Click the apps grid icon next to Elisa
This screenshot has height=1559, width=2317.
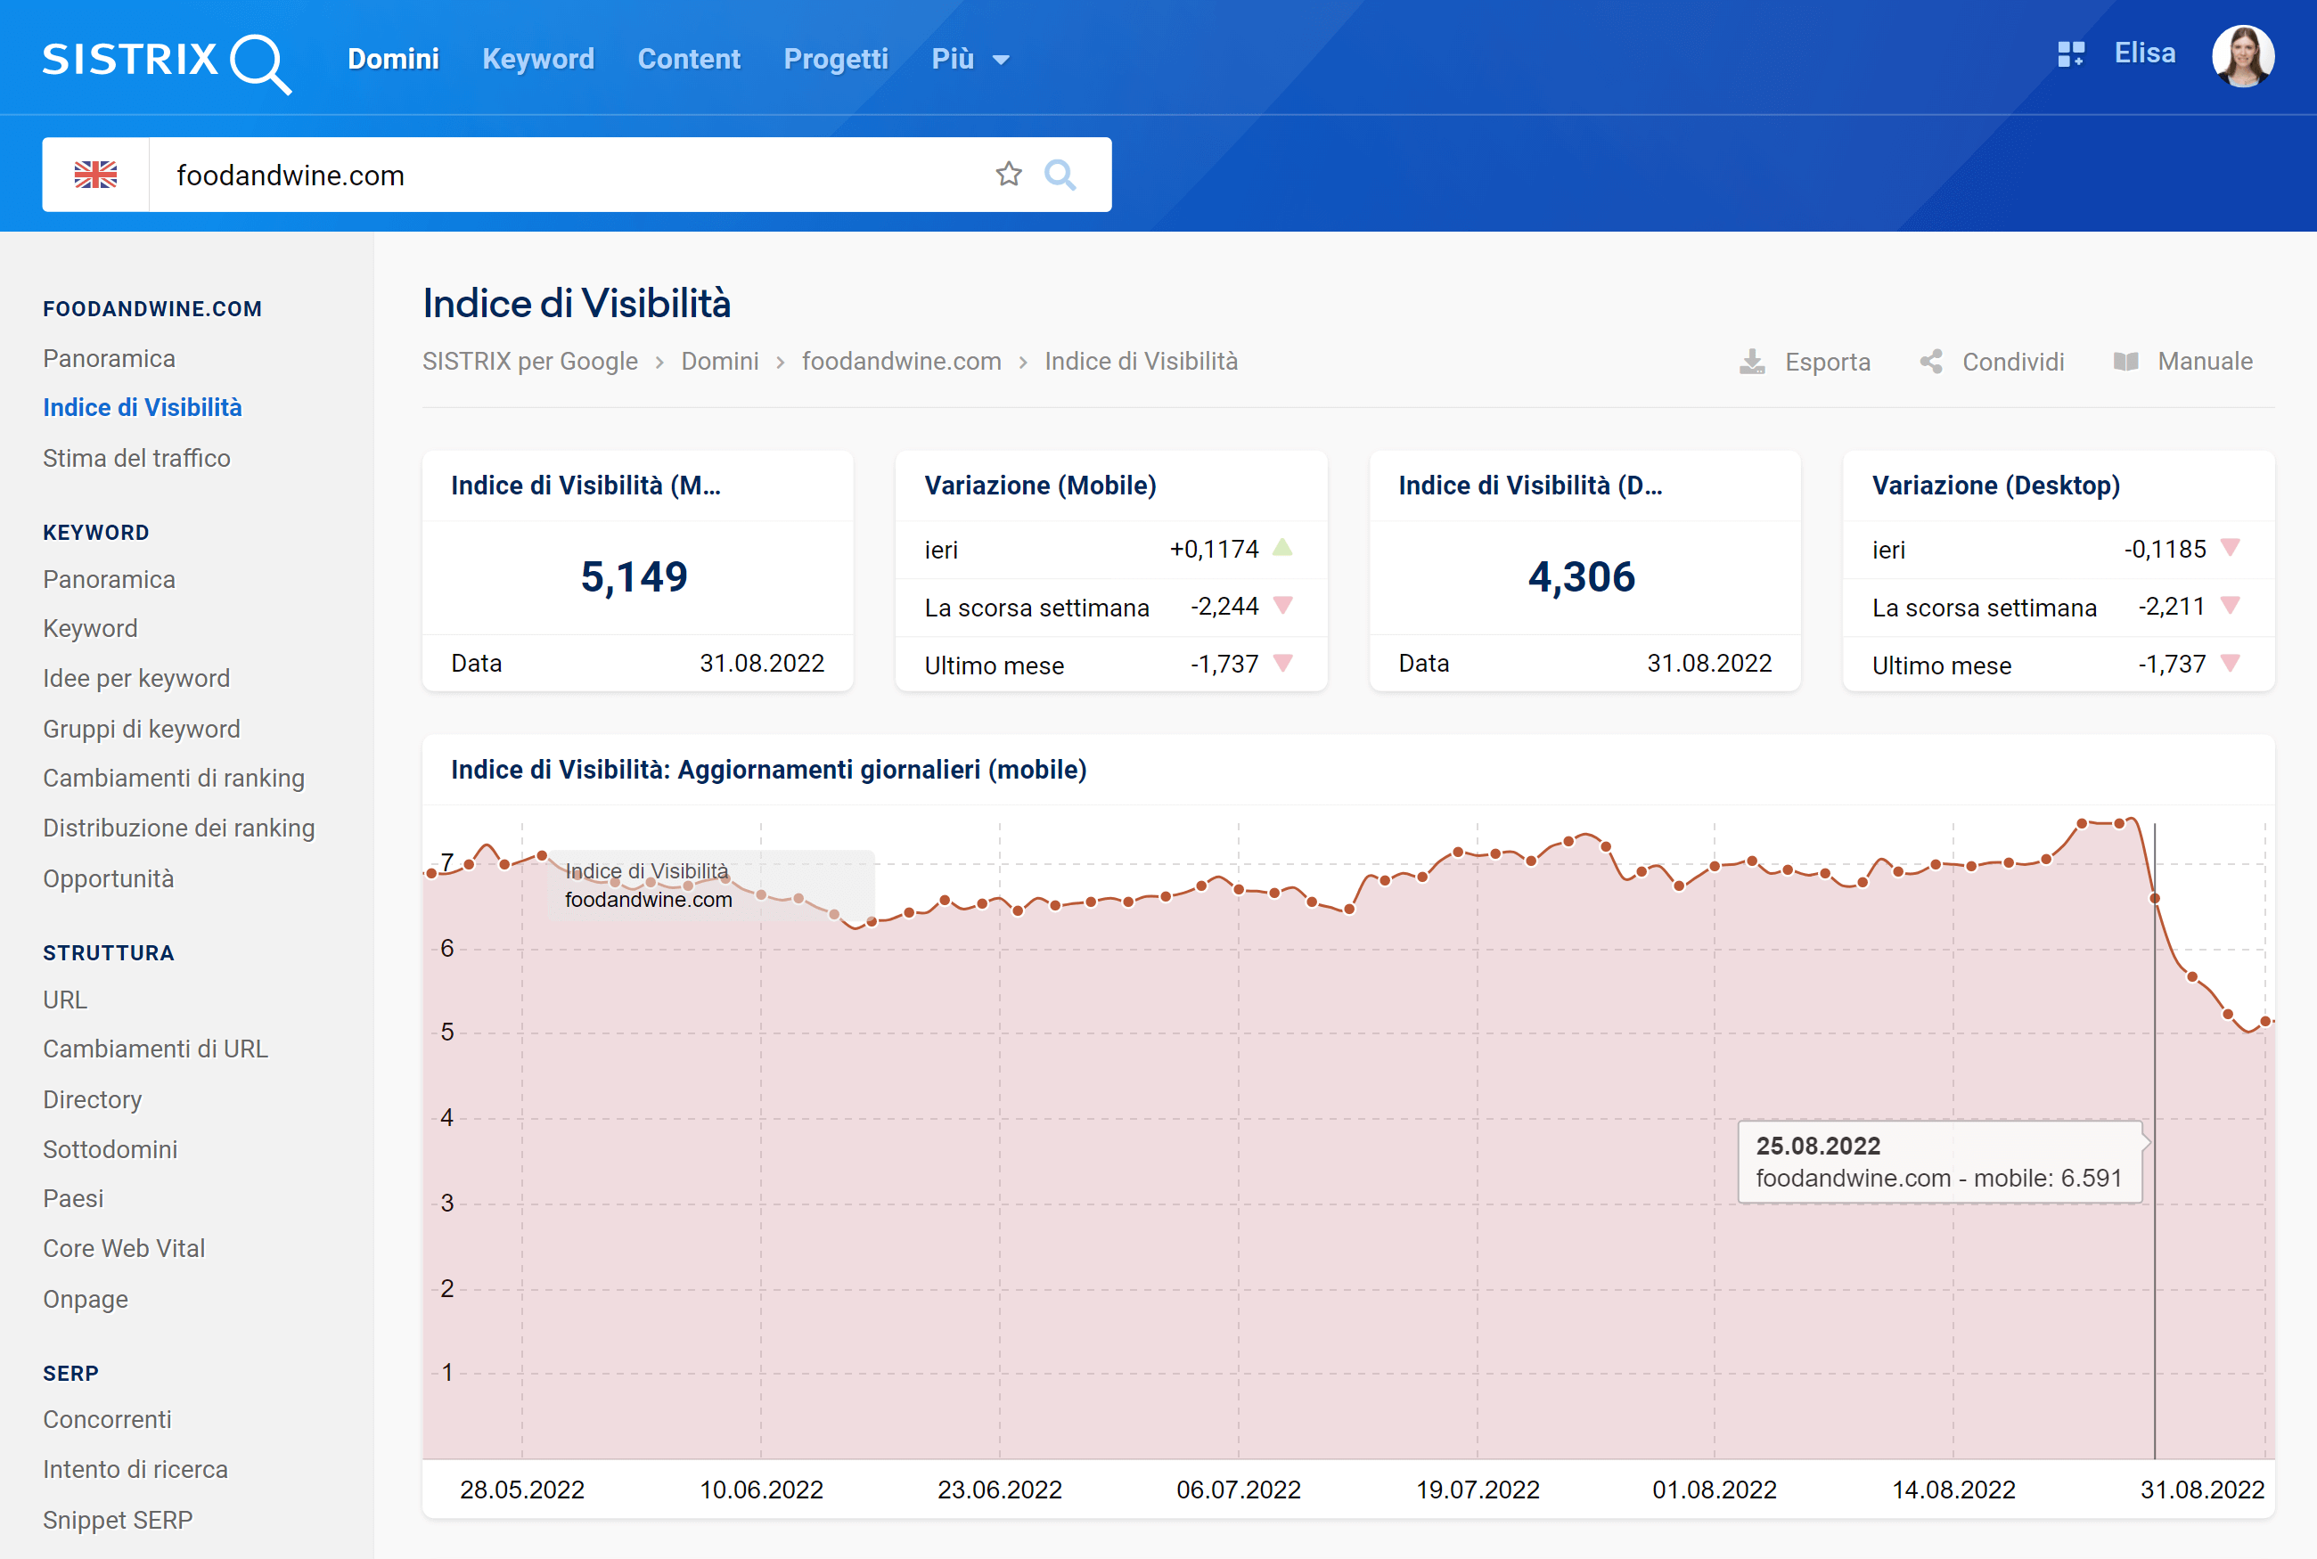(x=2070, y=53)
